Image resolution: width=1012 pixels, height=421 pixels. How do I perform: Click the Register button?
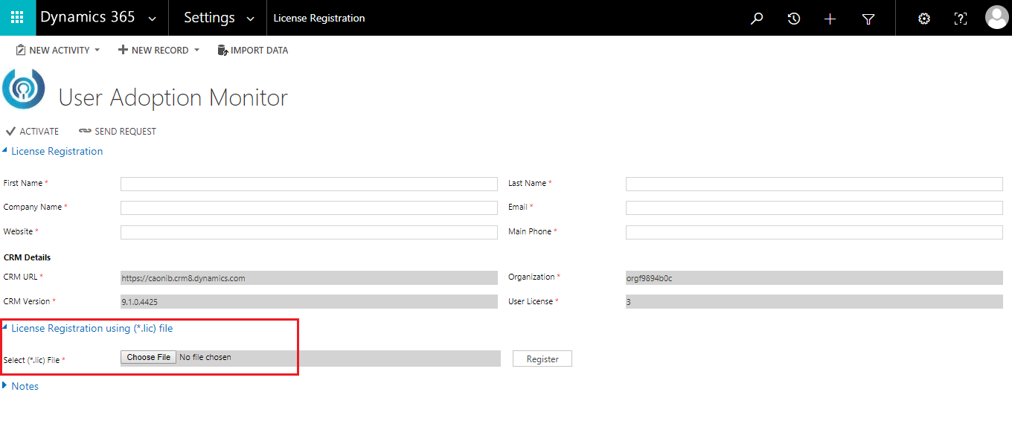(542, 359)
